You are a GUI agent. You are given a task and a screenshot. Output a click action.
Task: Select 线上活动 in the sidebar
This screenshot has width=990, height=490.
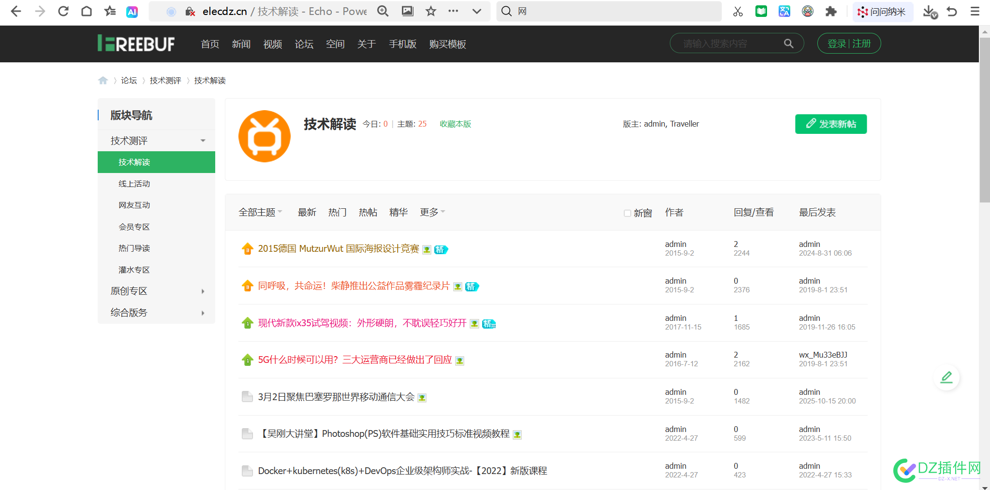point(134,184)
